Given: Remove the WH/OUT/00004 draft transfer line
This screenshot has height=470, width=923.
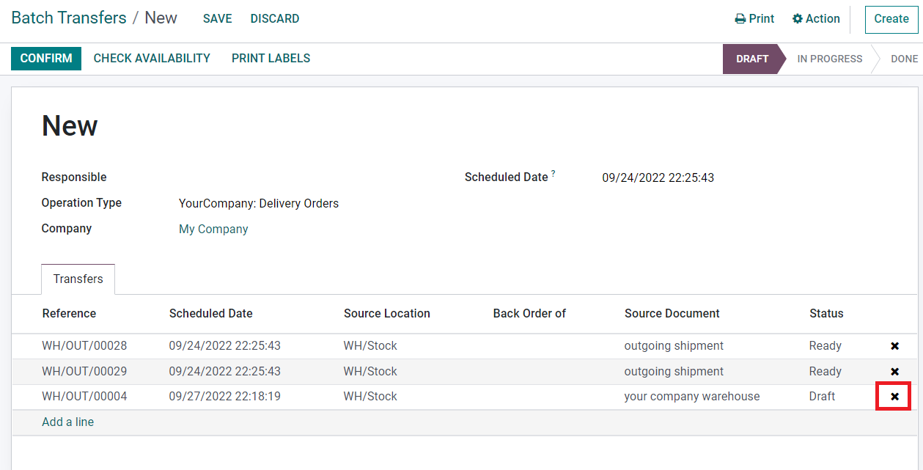Looking at the screenshot, I should click(894, 397).
